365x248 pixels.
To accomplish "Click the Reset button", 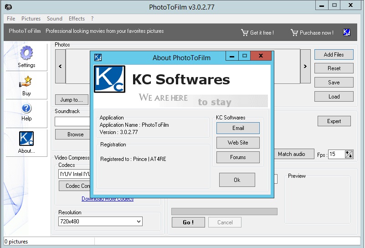I will 334,68.
